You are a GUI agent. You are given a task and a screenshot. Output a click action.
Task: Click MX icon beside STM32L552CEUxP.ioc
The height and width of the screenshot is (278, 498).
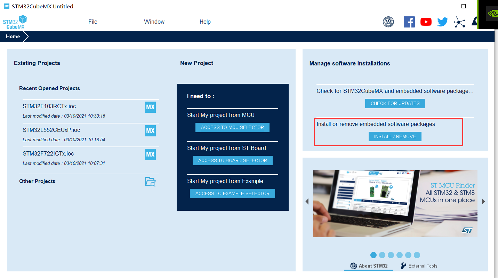click(x=150, y=131)
